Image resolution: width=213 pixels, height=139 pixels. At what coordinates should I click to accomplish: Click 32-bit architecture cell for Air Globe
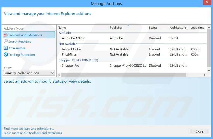click(x=174, y=38)
